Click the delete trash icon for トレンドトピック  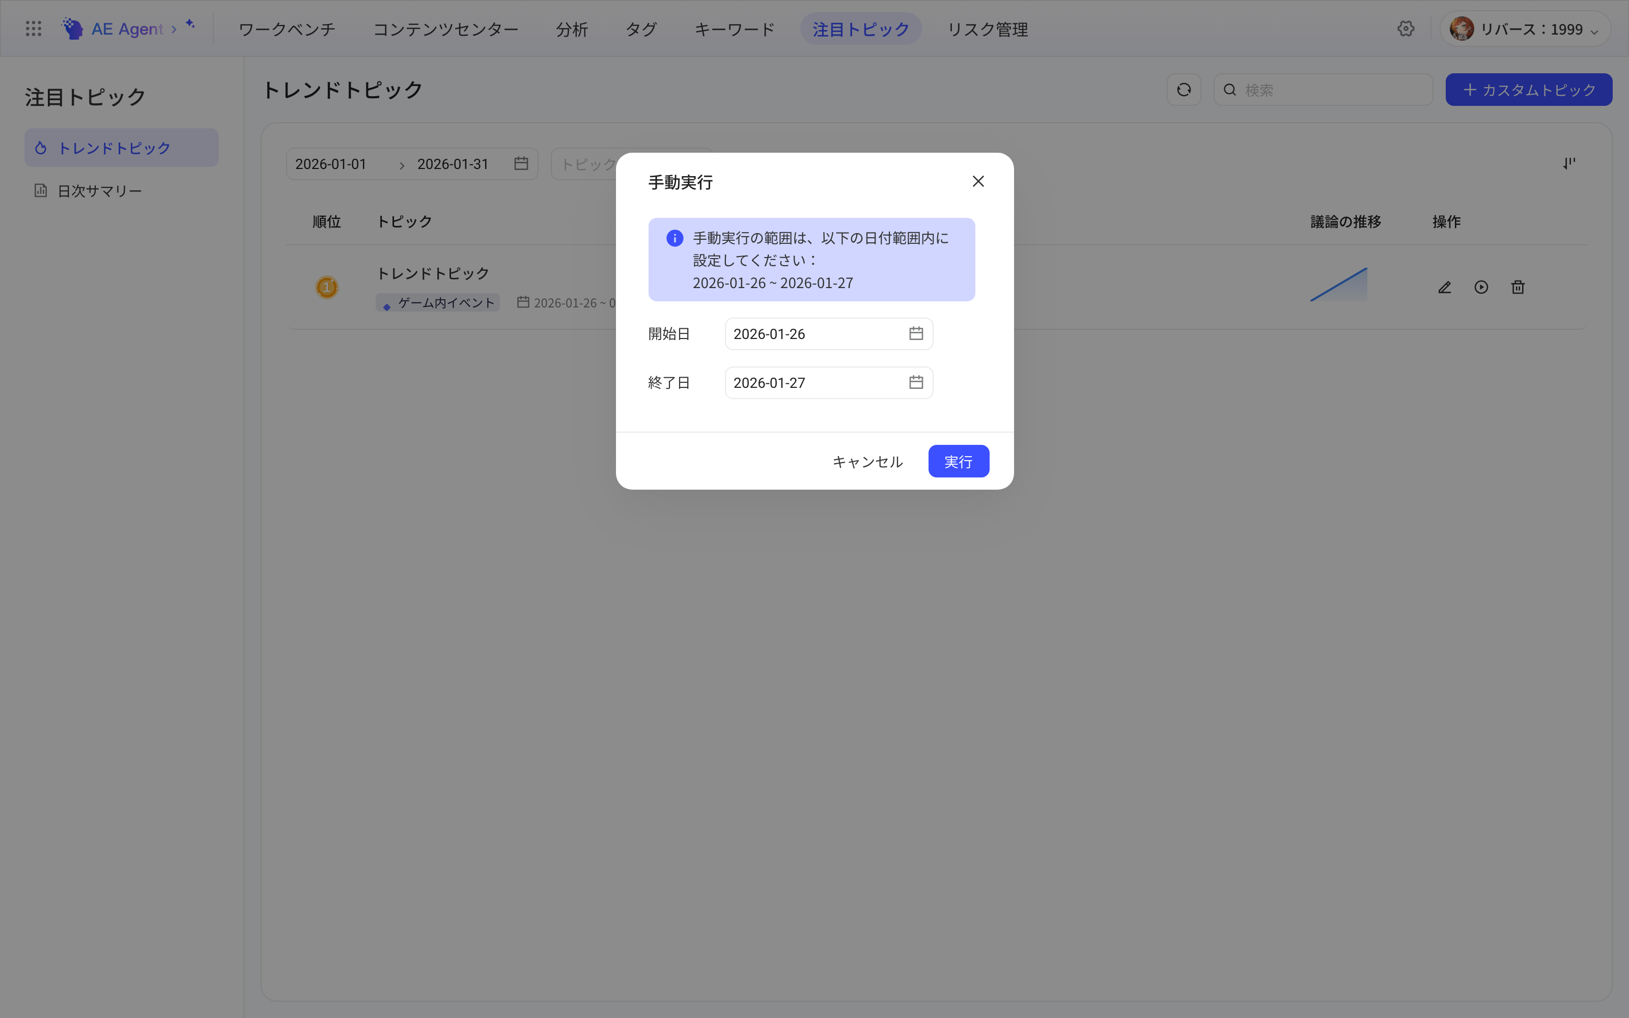tap(1518, 288)
